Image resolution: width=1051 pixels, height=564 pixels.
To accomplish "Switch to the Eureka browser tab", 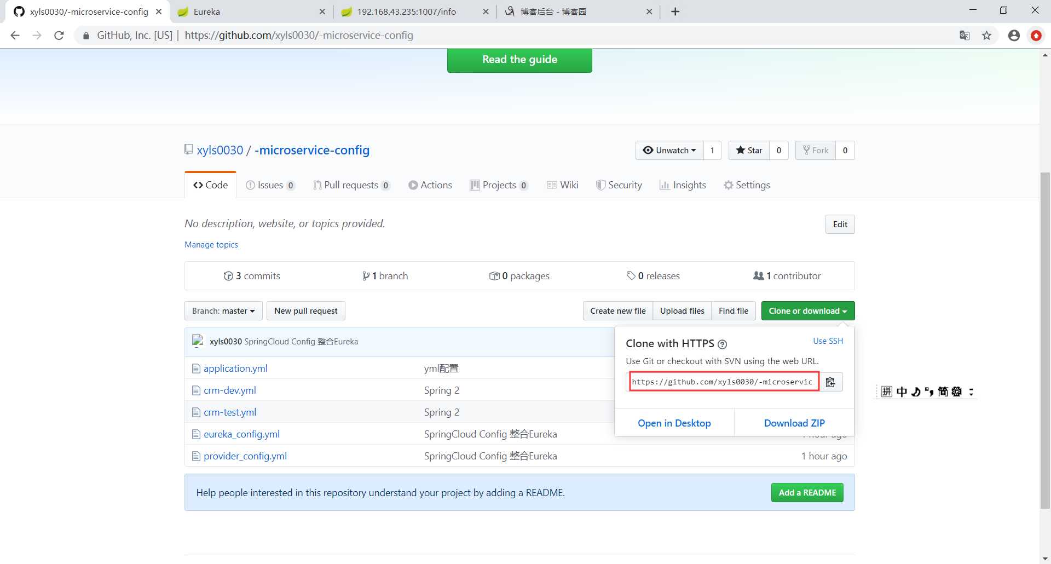I will point(251,11).
